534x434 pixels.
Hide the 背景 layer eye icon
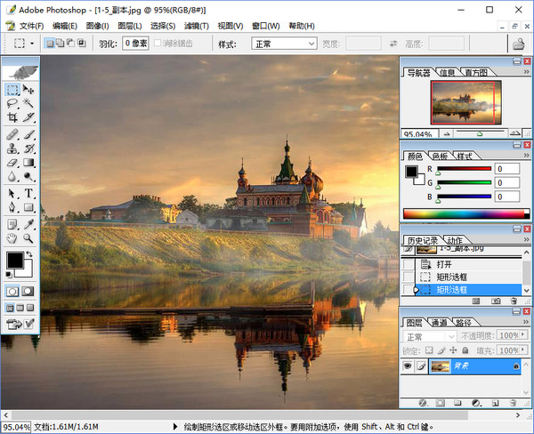coord(408,366)
